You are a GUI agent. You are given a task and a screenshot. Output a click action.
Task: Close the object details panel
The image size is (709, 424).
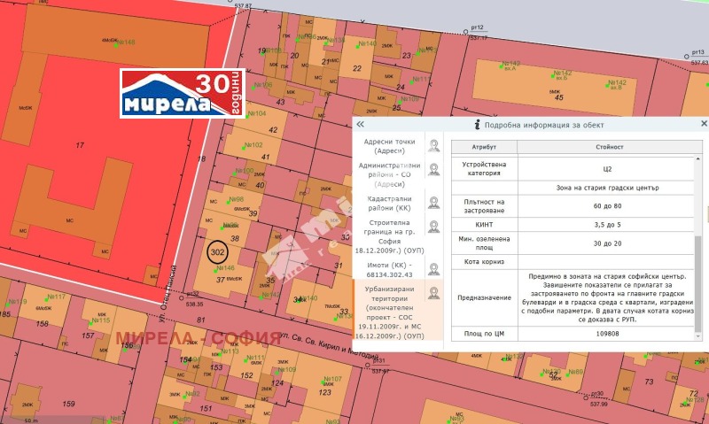tap(704, 125)
